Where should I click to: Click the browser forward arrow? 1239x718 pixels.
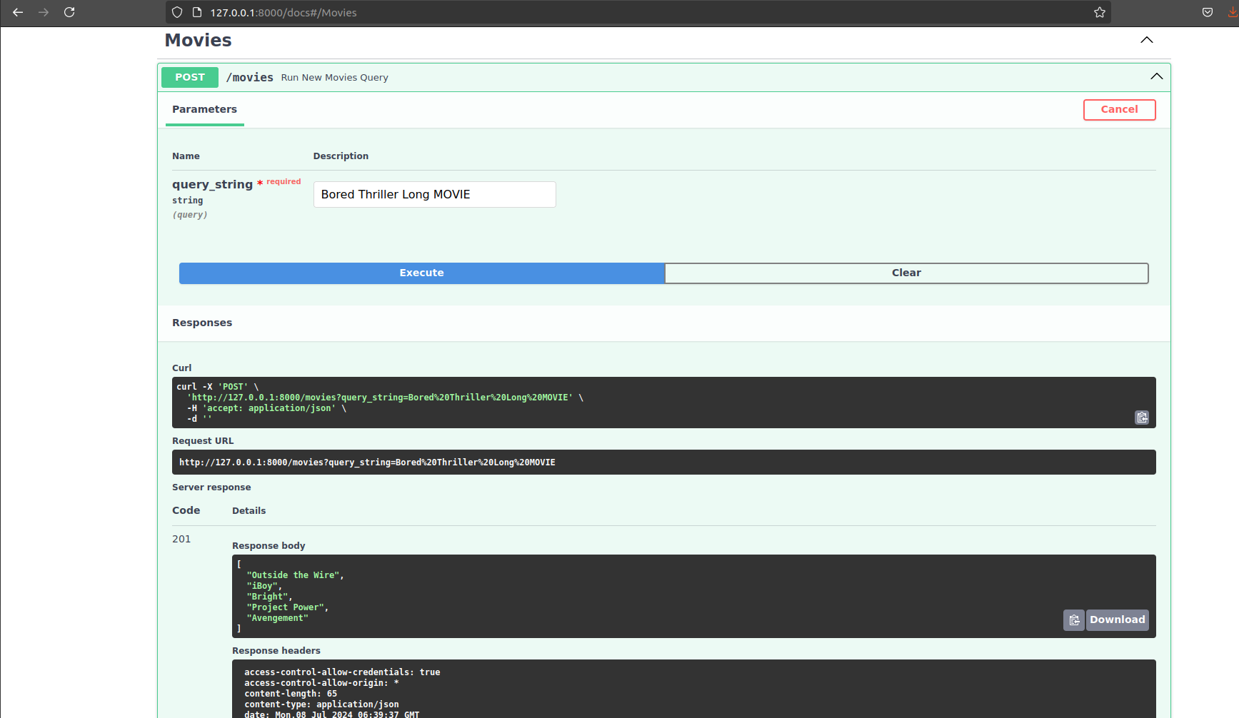pos(44,12)
